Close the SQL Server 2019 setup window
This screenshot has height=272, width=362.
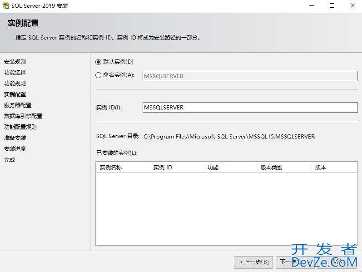coord(353,5)
